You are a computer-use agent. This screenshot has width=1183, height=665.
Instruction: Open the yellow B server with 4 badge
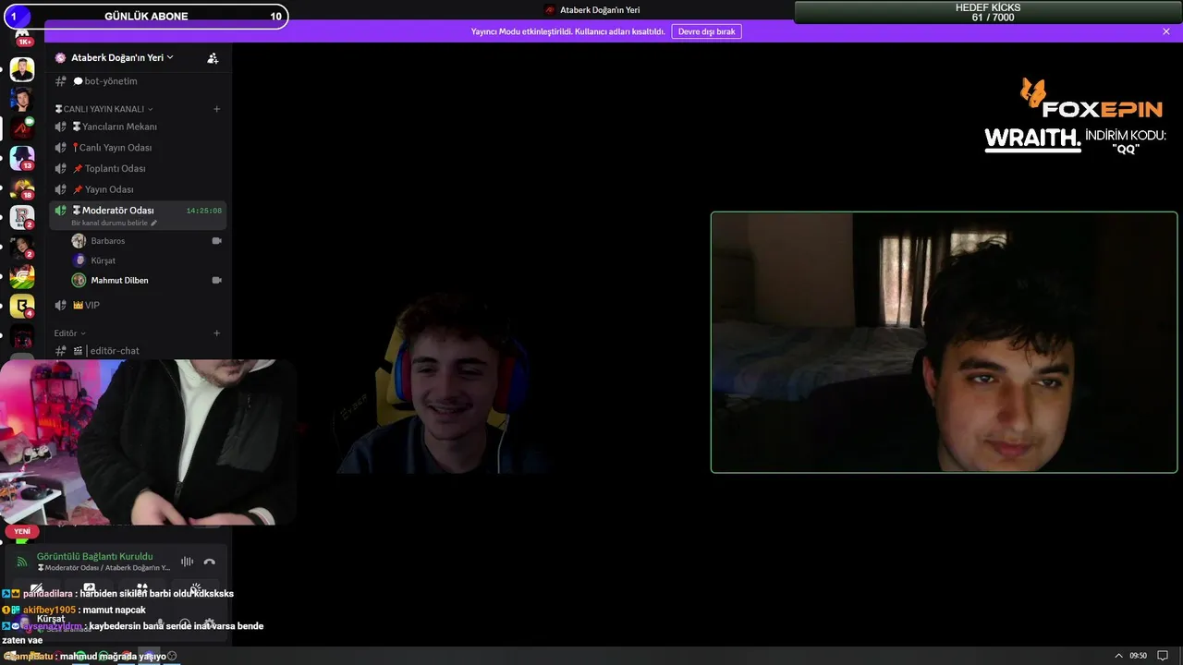pos(22,306)
